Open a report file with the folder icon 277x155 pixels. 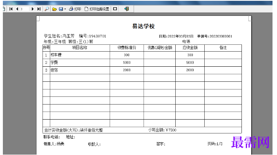pos(54,9)
